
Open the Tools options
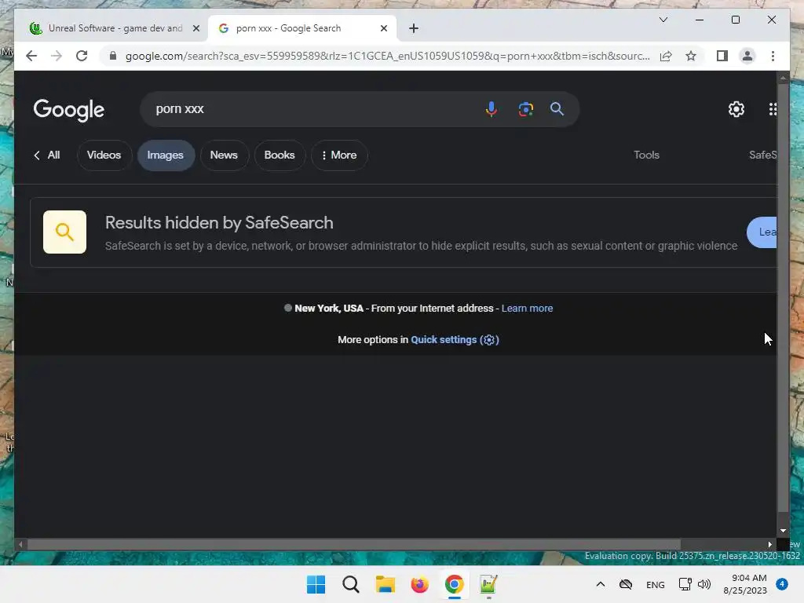click(646, 155)
